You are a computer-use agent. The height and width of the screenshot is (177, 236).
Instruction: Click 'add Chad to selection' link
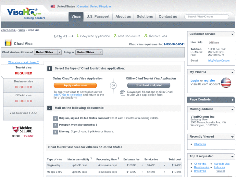coord(68,95)
